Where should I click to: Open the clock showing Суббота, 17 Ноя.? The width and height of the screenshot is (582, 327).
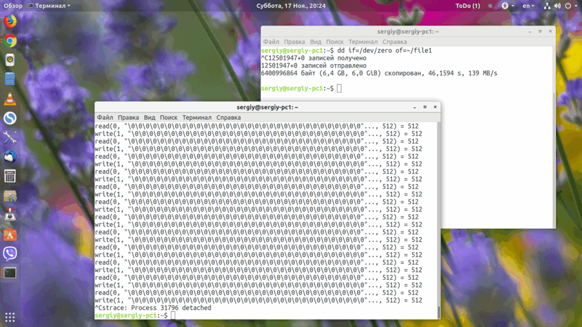click(291, 6)
